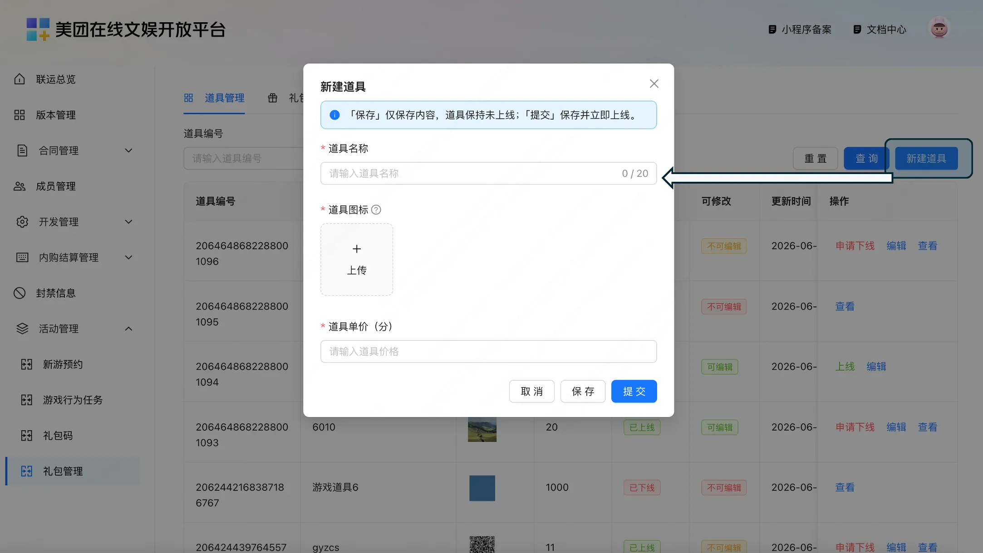This screenshot has width=983, height=553.
Task: Click the 重置 button
Action: (x=815, y=159)
